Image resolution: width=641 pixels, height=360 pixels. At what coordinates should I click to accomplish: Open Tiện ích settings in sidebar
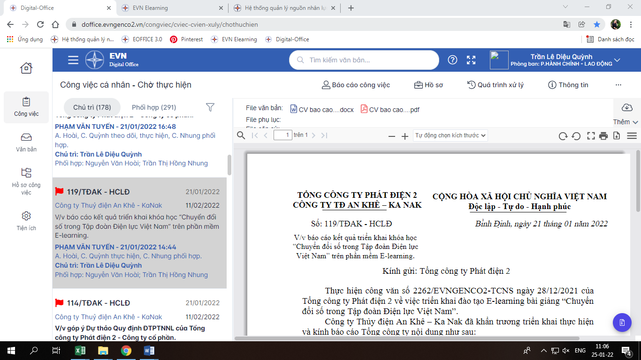coord(26,220)
